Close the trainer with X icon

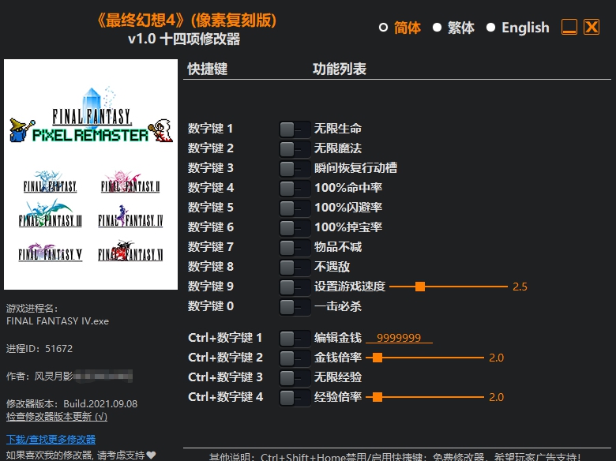click(592, 27)
